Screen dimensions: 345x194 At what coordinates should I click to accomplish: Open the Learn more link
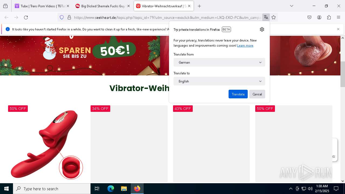245,46
